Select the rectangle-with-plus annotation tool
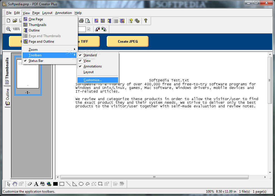Image resolution: width=275 pixels, height=196 pixels. (x=100, y=184)
